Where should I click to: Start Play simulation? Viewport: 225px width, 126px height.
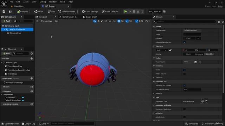pyautogui.click(x=126, y=12)
